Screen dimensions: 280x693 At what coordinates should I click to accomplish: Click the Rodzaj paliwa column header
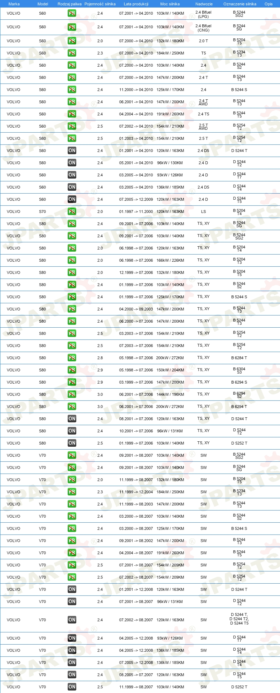pyautogui.click(x=69, y=4)
